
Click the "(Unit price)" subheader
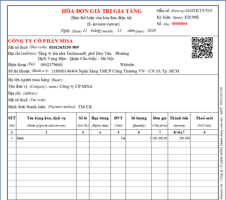pos(160,126)
